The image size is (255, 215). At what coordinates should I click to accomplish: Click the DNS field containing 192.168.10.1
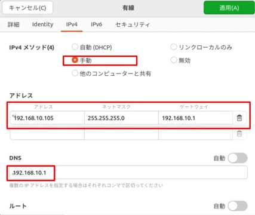coord(128,173)
